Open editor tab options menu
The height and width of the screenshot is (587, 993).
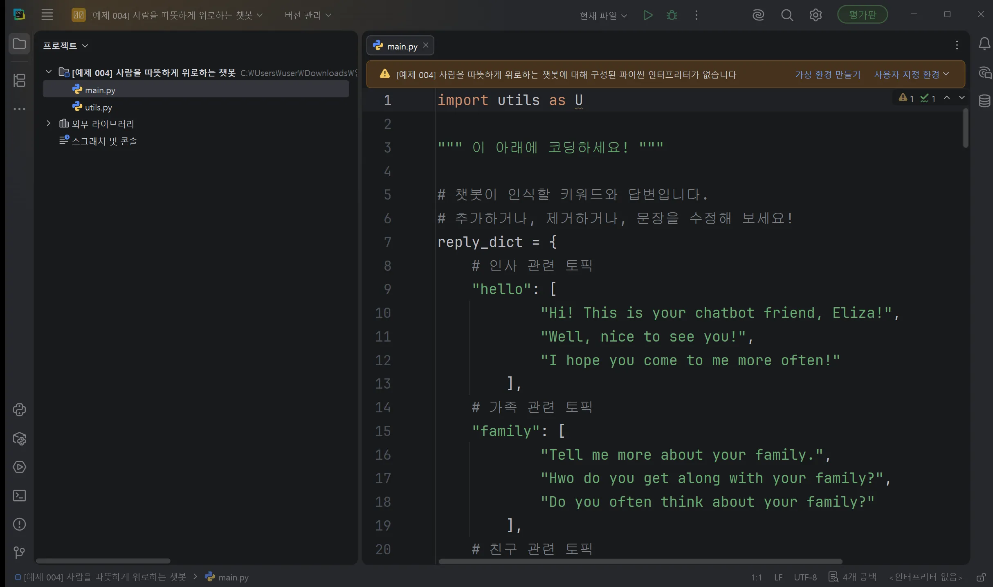[957, 45]
